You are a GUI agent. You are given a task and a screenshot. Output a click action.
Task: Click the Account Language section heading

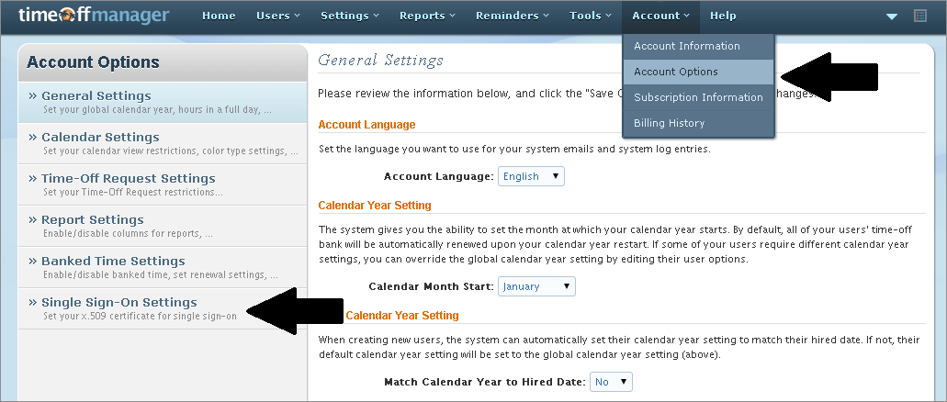click(366, 125)
